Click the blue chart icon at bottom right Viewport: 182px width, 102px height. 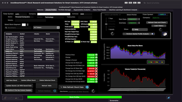(168, 97)
